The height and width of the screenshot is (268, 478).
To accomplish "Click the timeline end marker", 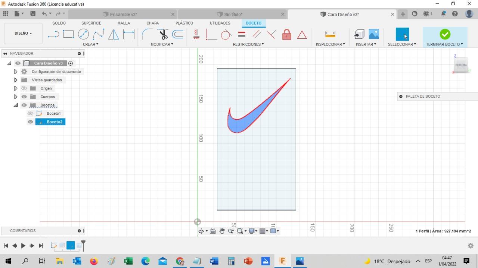I will 83,245.
